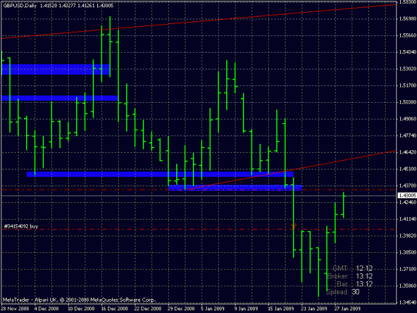Select the upper red trend line
The image size is (417, 313).
click(199, 21)
